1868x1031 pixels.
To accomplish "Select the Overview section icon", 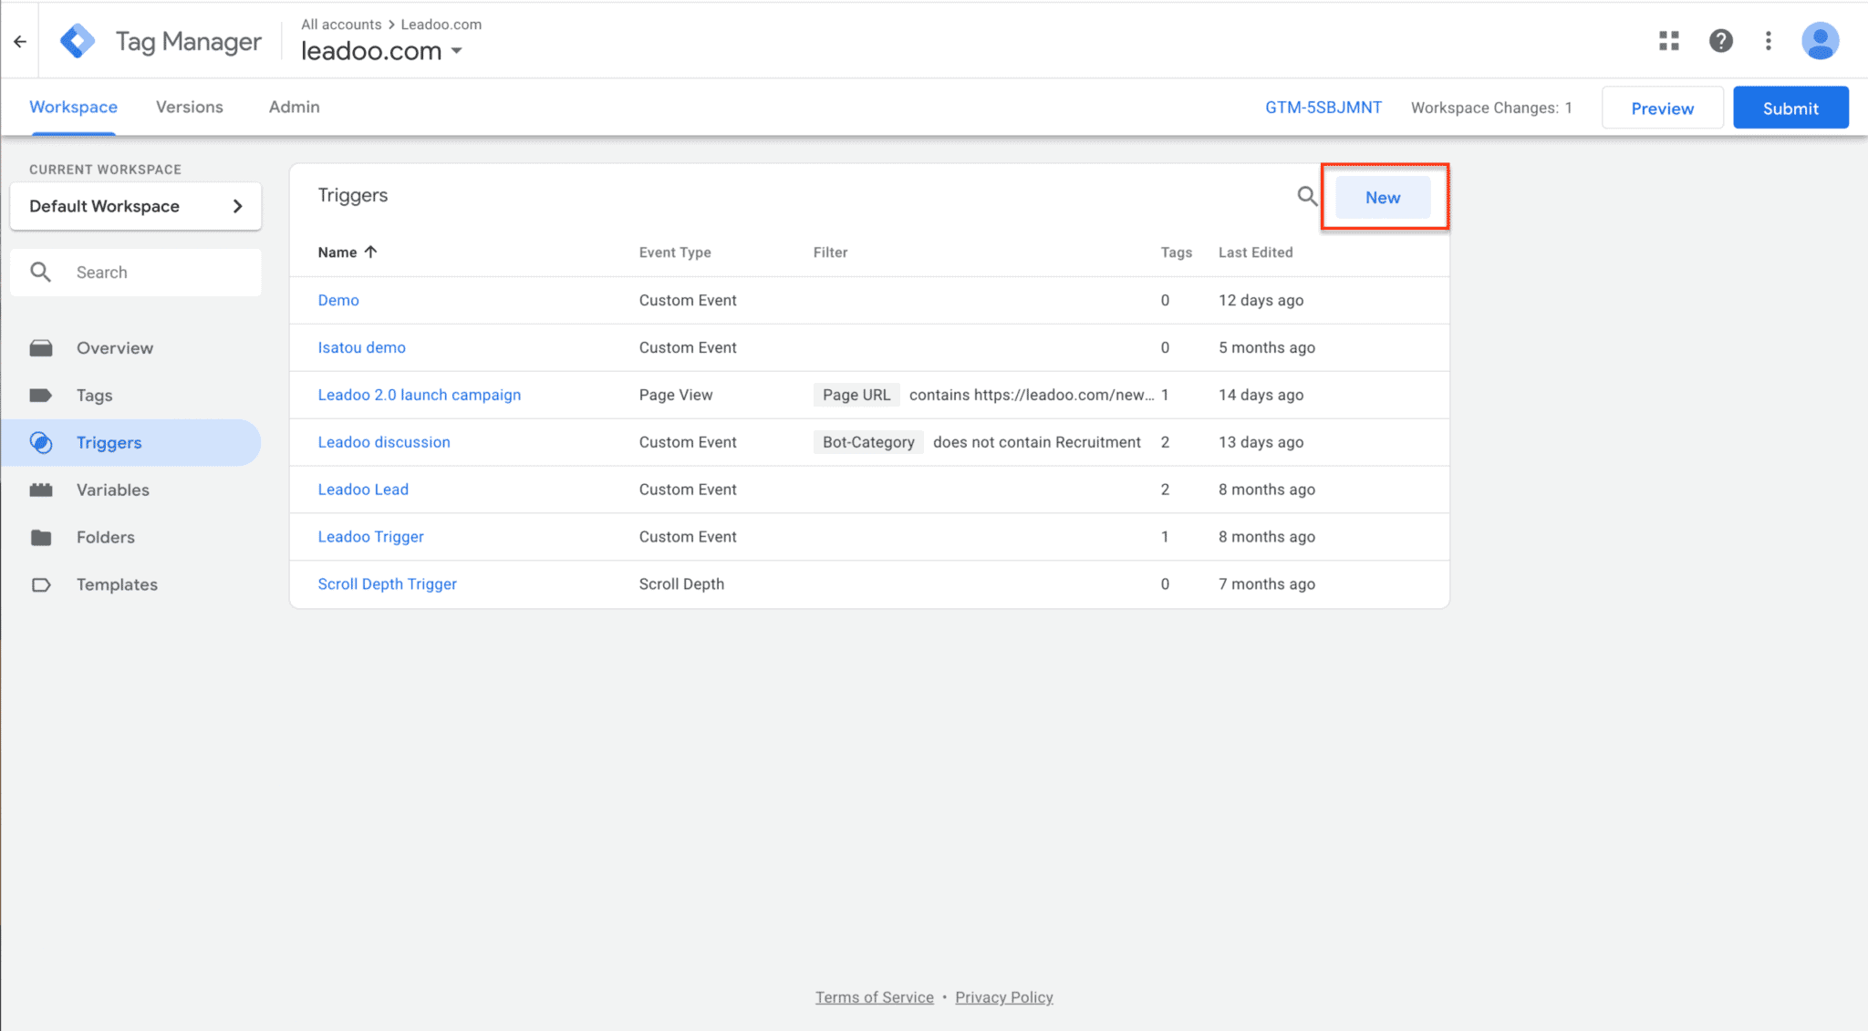I will (42, 347).
